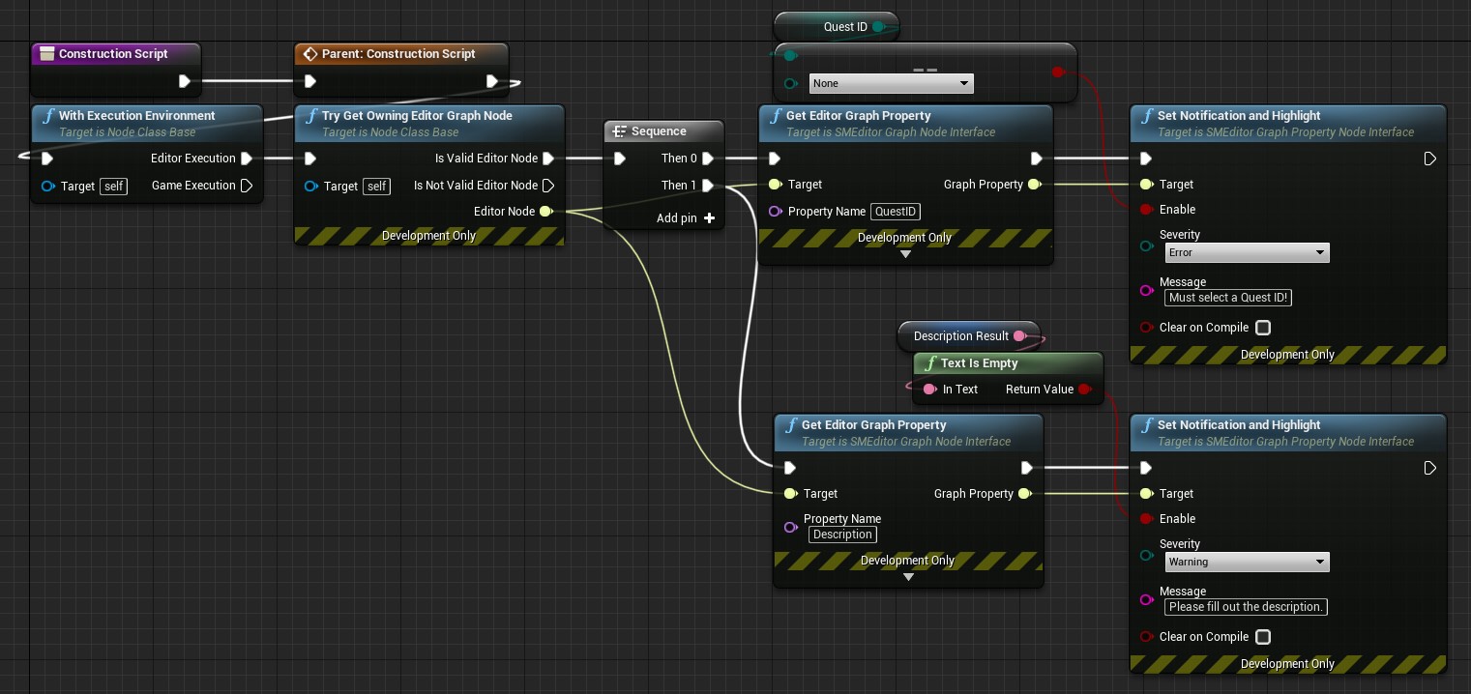Click the Add pin plus icon on Sequence
This screenshot has height=694, width=1471.
[x=709, y=218]
